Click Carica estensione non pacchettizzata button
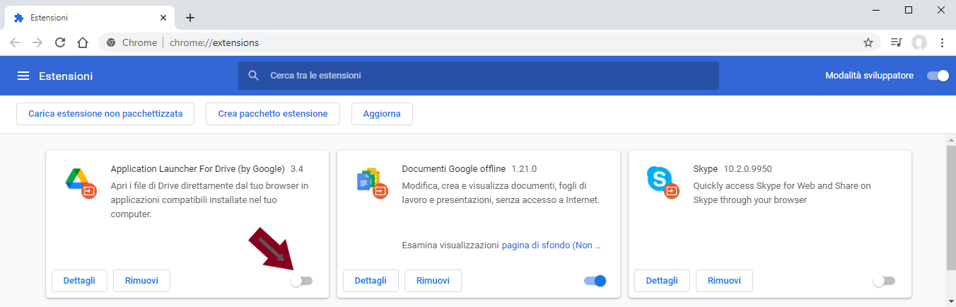This screenshot has width=956, height=307. [x=105, y=113]
